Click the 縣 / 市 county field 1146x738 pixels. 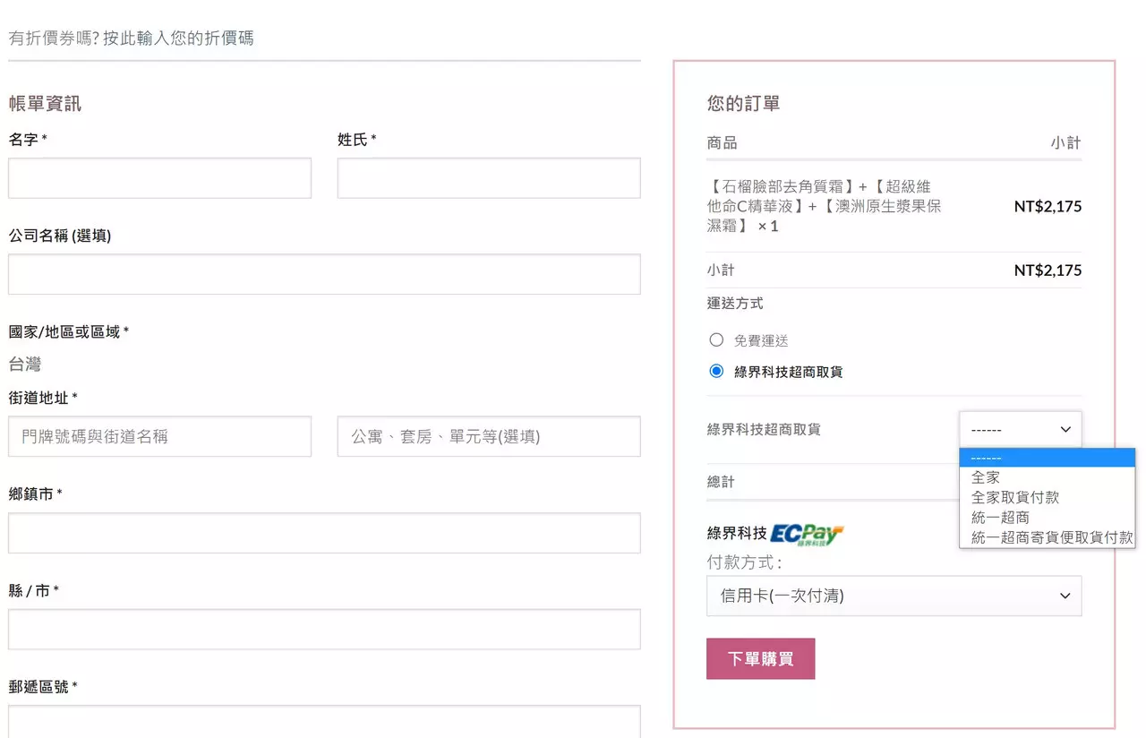coord(324,629)
